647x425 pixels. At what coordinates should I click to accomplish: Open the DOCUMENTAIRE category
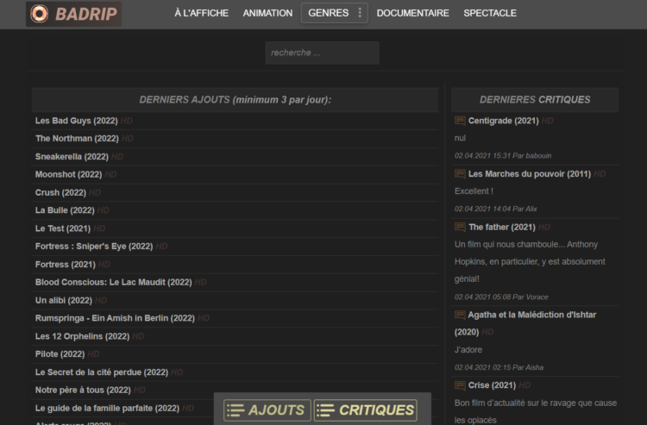coord(412,13)
